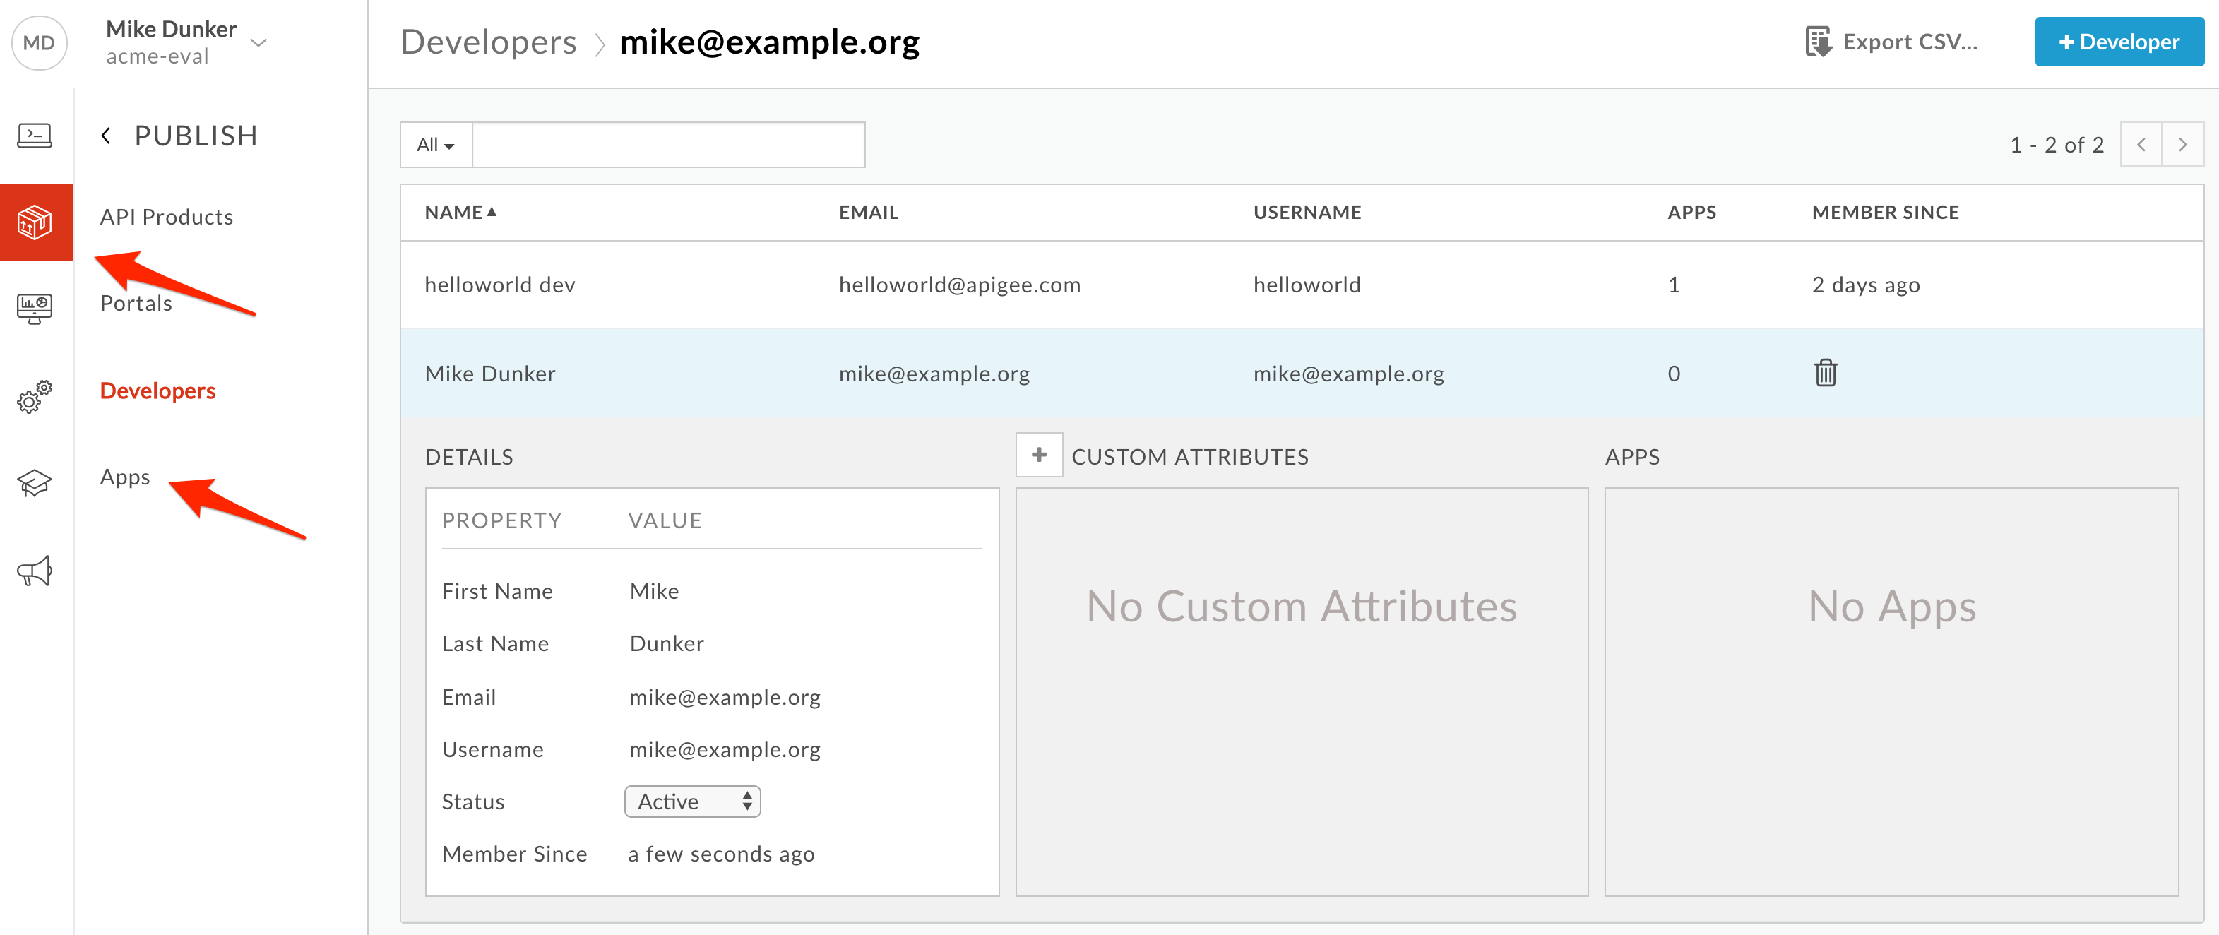Select the red Publish box icon

pos(35,222)
